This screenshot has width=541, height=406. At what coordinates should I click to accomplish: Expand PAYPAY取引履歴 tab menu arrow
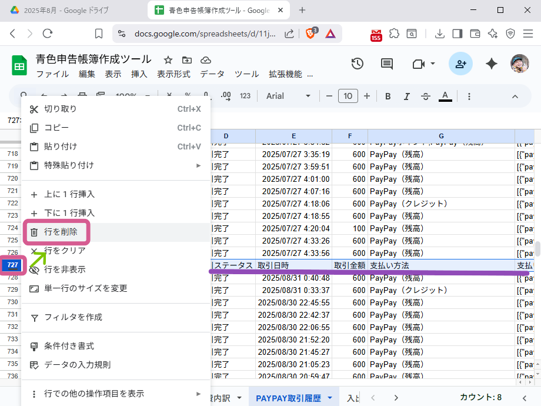click(x=330, y=398)
